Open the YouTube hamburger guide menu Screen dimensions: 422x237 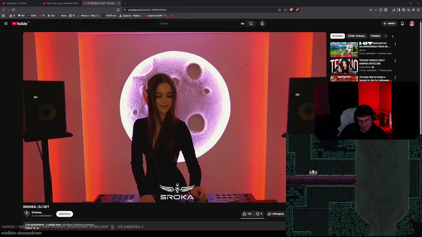point(6,23)
